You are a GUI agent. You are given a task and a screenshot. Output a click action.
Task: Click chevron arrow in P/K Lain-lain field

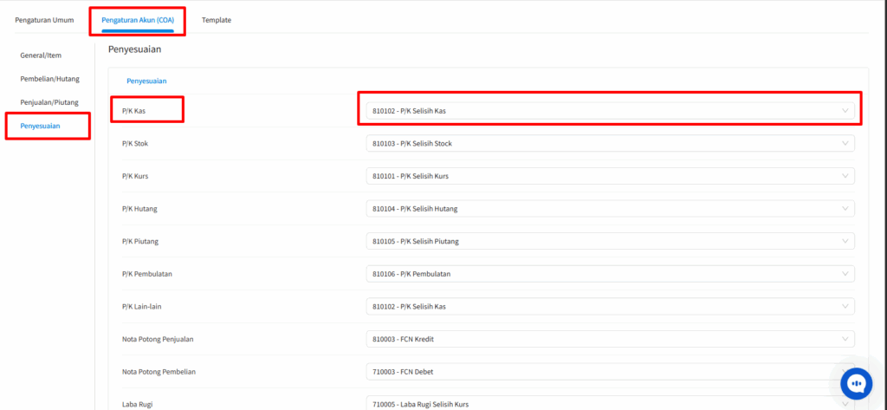click(x=845, y=306)
